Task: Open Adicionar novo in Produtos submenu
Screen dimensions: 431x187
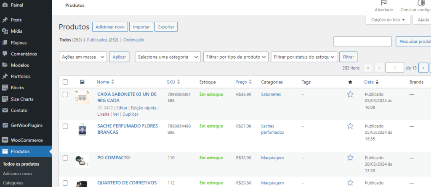Action: point(17,174)
